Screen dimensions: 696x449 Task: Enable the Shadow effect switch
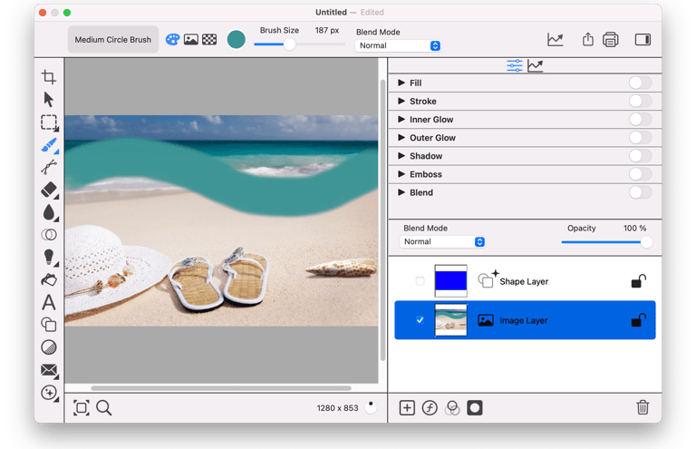(x=640, y=156)
